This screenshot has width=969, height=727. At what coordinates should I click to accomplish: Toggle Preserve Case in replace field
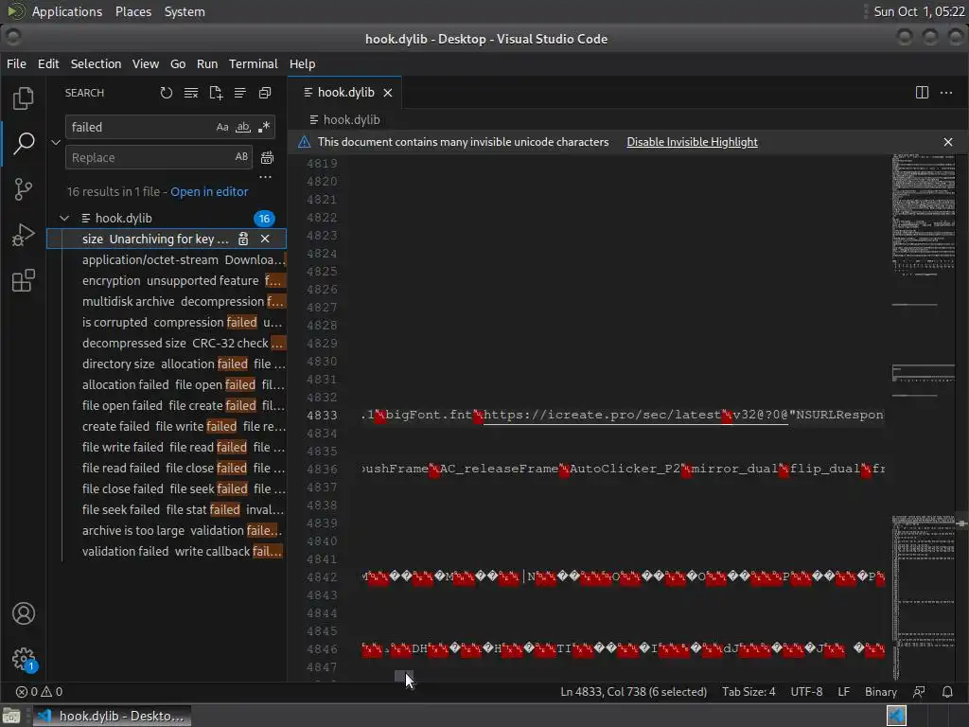(x=241, y=157)
